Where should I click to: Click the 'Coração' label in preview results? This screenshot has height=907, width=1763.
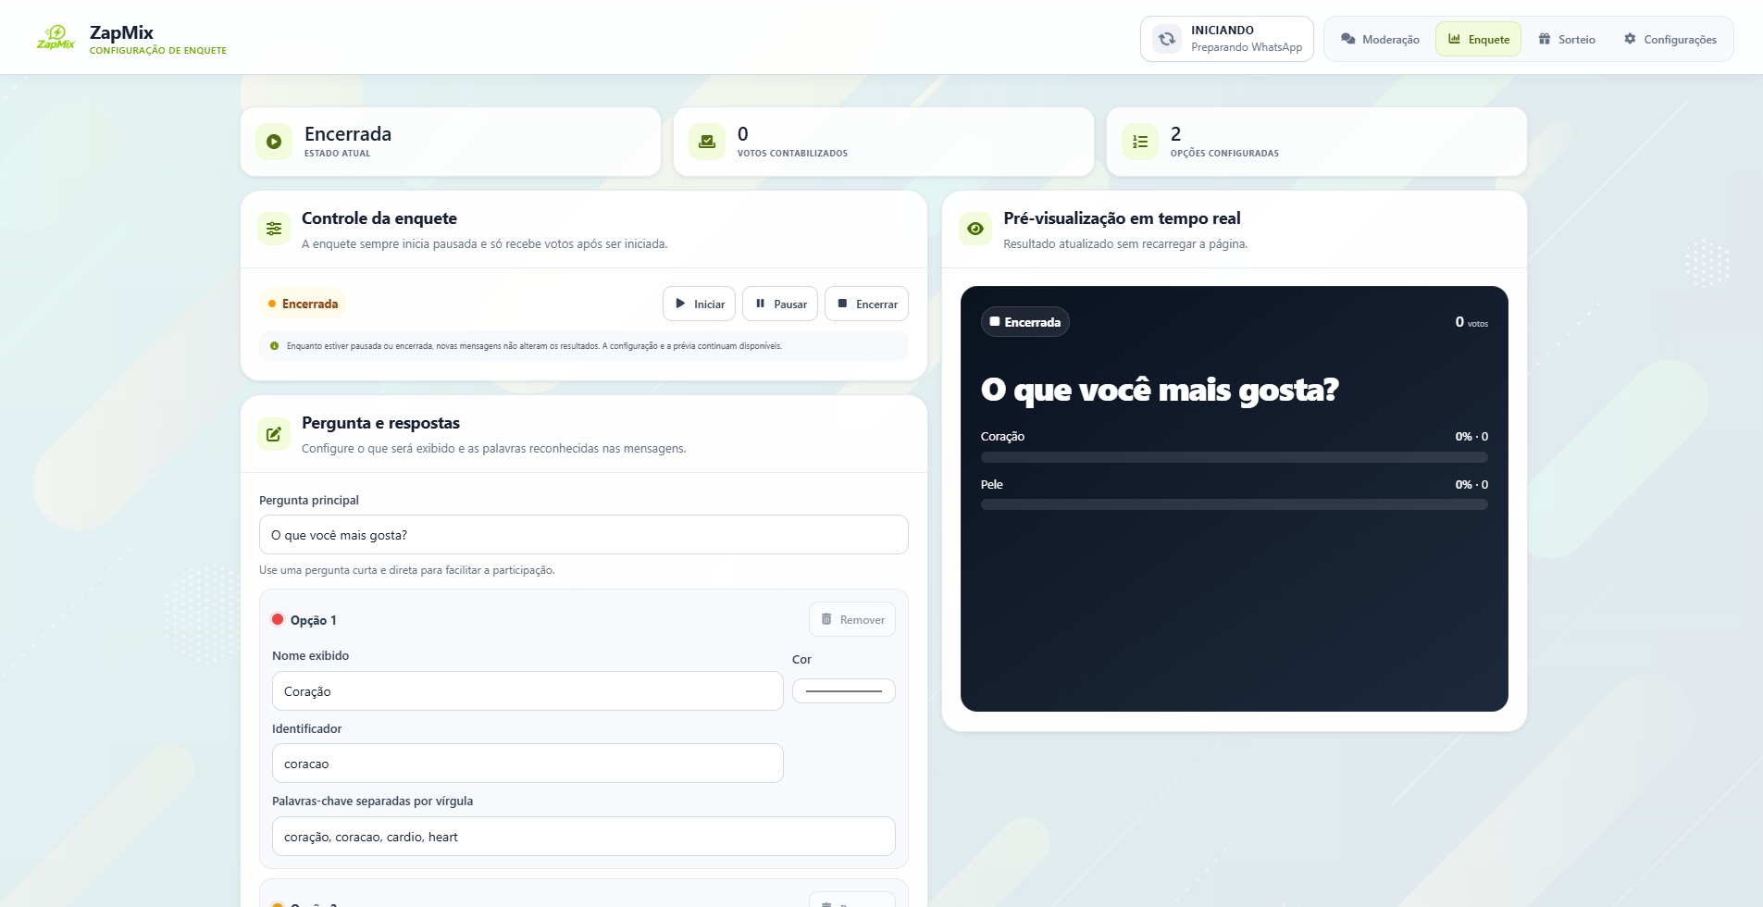(x=1002, y=437)
